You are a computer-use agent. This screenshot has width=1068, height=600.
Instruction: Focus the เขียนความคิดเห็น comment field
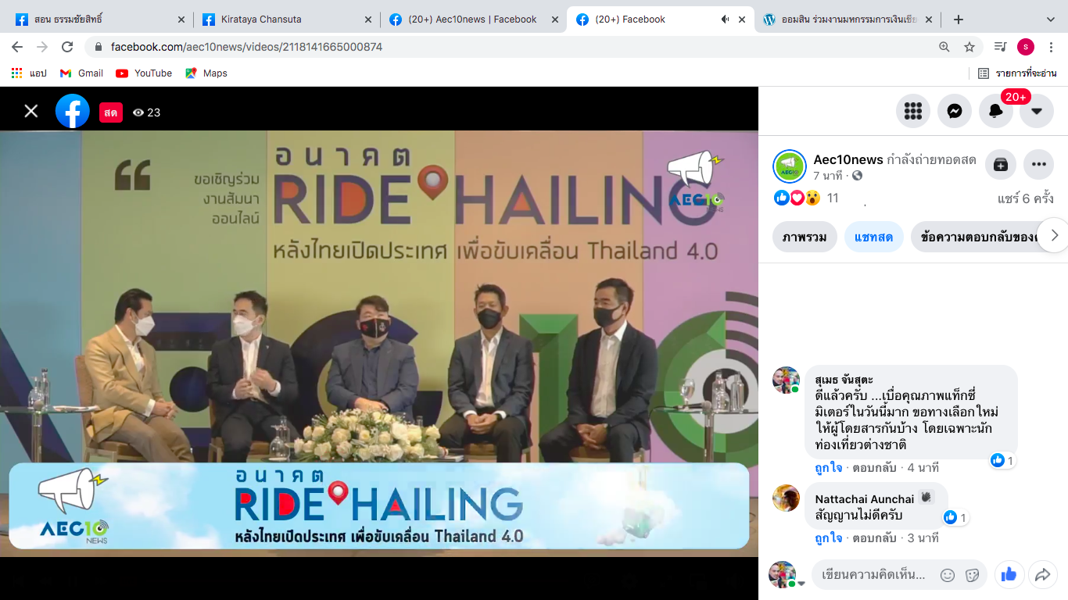coord(873,575)
